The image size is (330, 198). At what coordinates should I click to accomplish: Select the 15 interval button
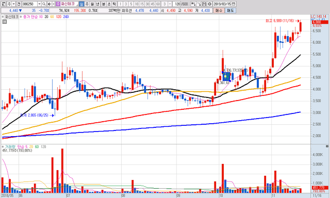pyautogui.click(x=142, y=4)
